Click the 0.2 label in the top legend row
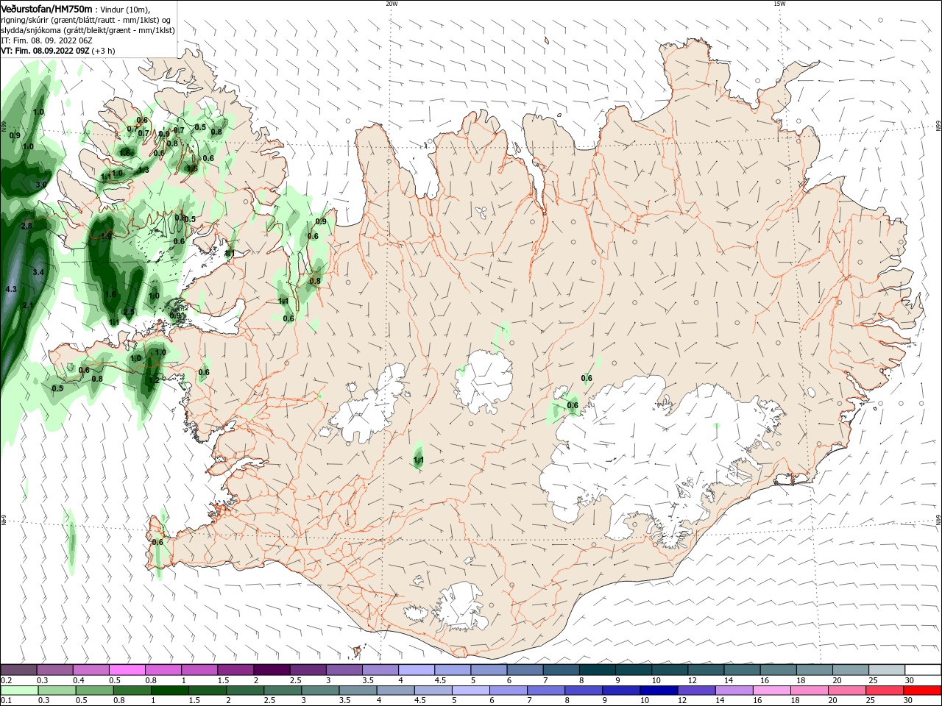The height and width of the screenshot is (706, 942). pyautogui.click(x=6, y=681)
